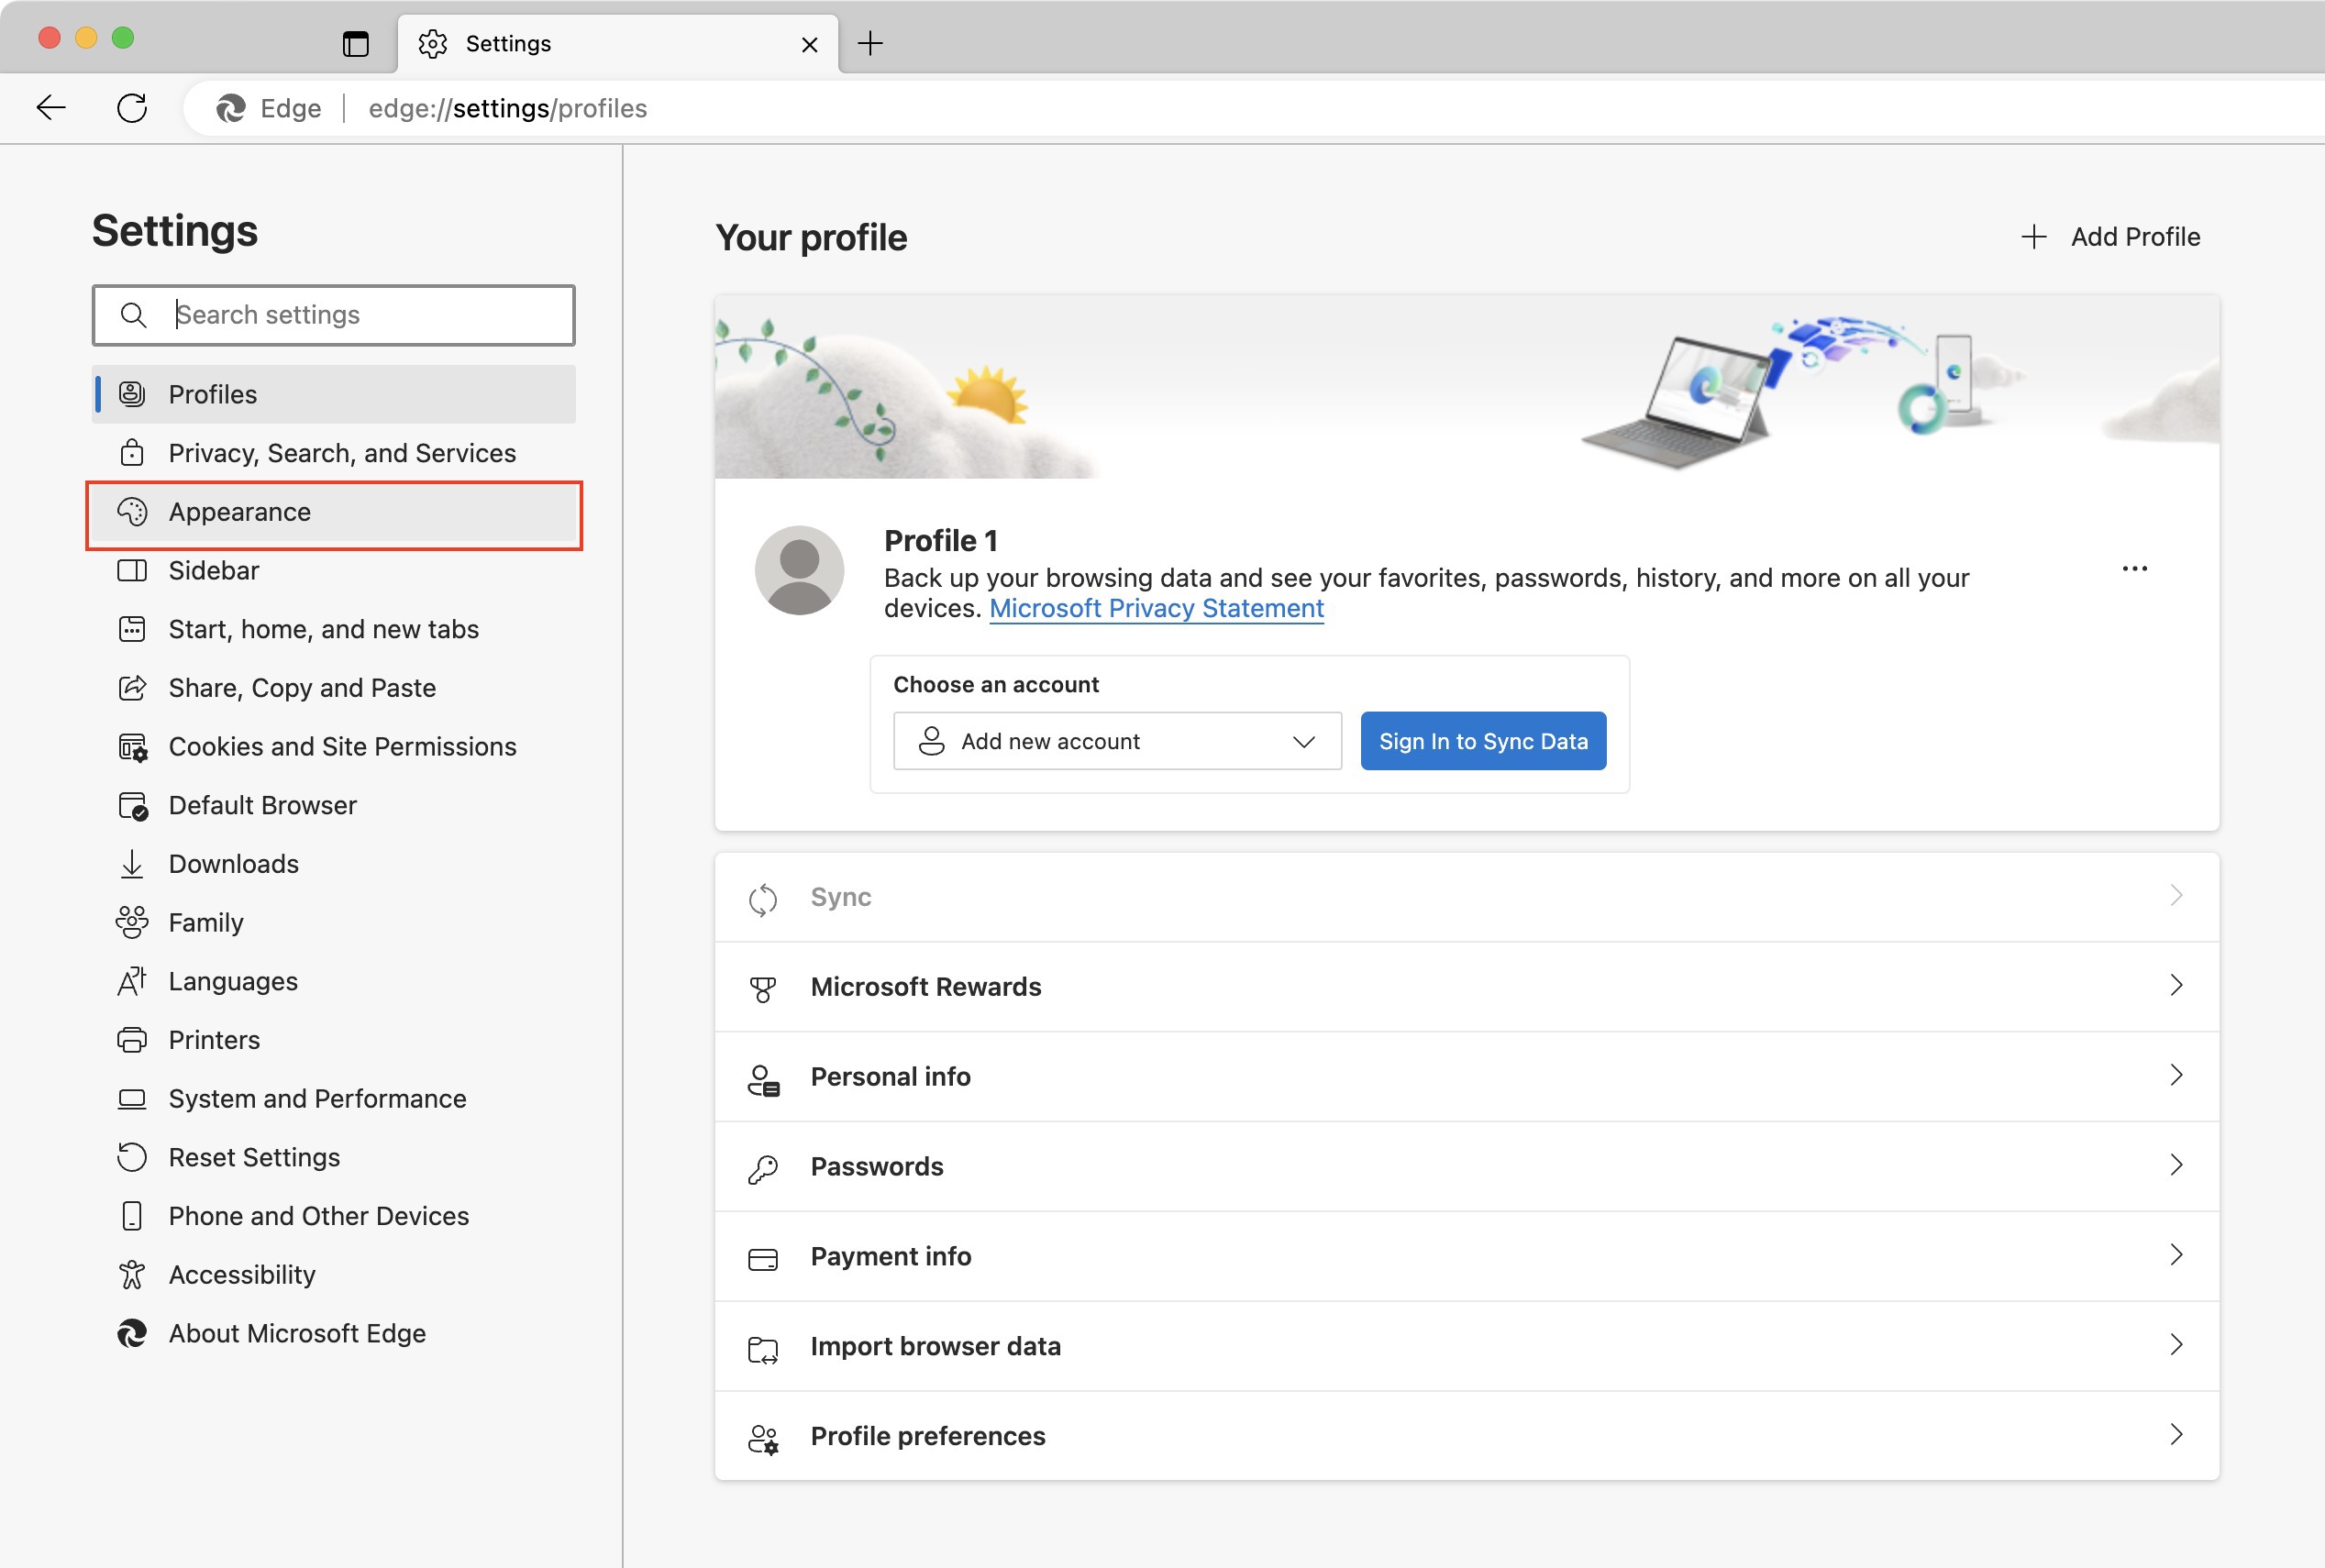This screenshot has width=2325, height=1568.
Task: Expand the Profile preferences row chevron
Action: pos(2175,1435)
